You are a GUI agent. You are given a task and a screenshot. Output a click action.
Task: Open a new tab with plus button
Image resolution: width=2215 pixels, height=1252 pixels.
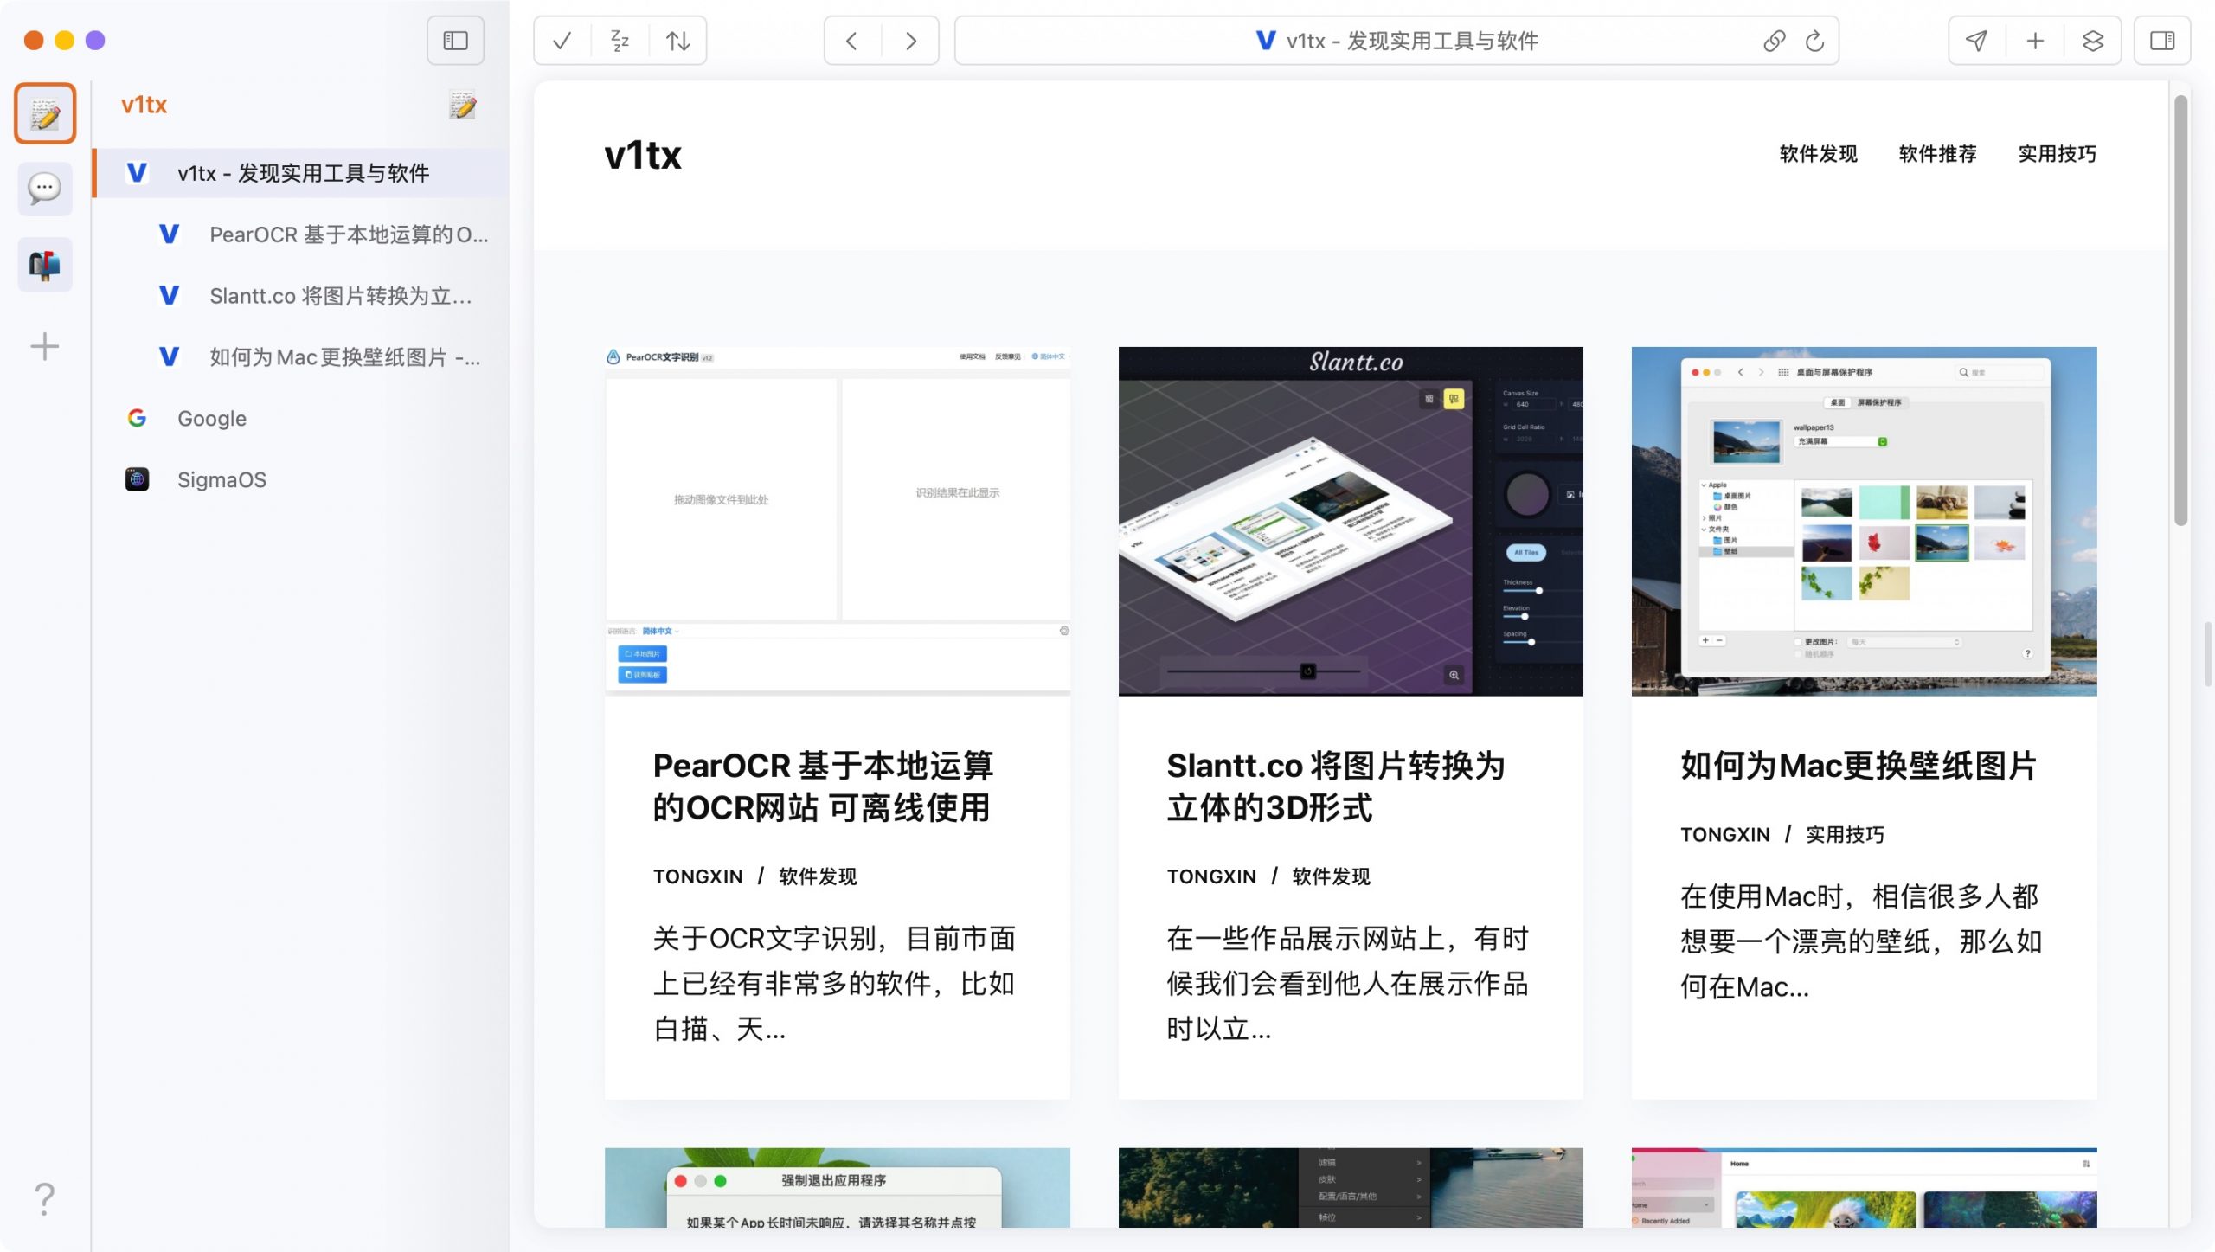(x=2034, y=40)
